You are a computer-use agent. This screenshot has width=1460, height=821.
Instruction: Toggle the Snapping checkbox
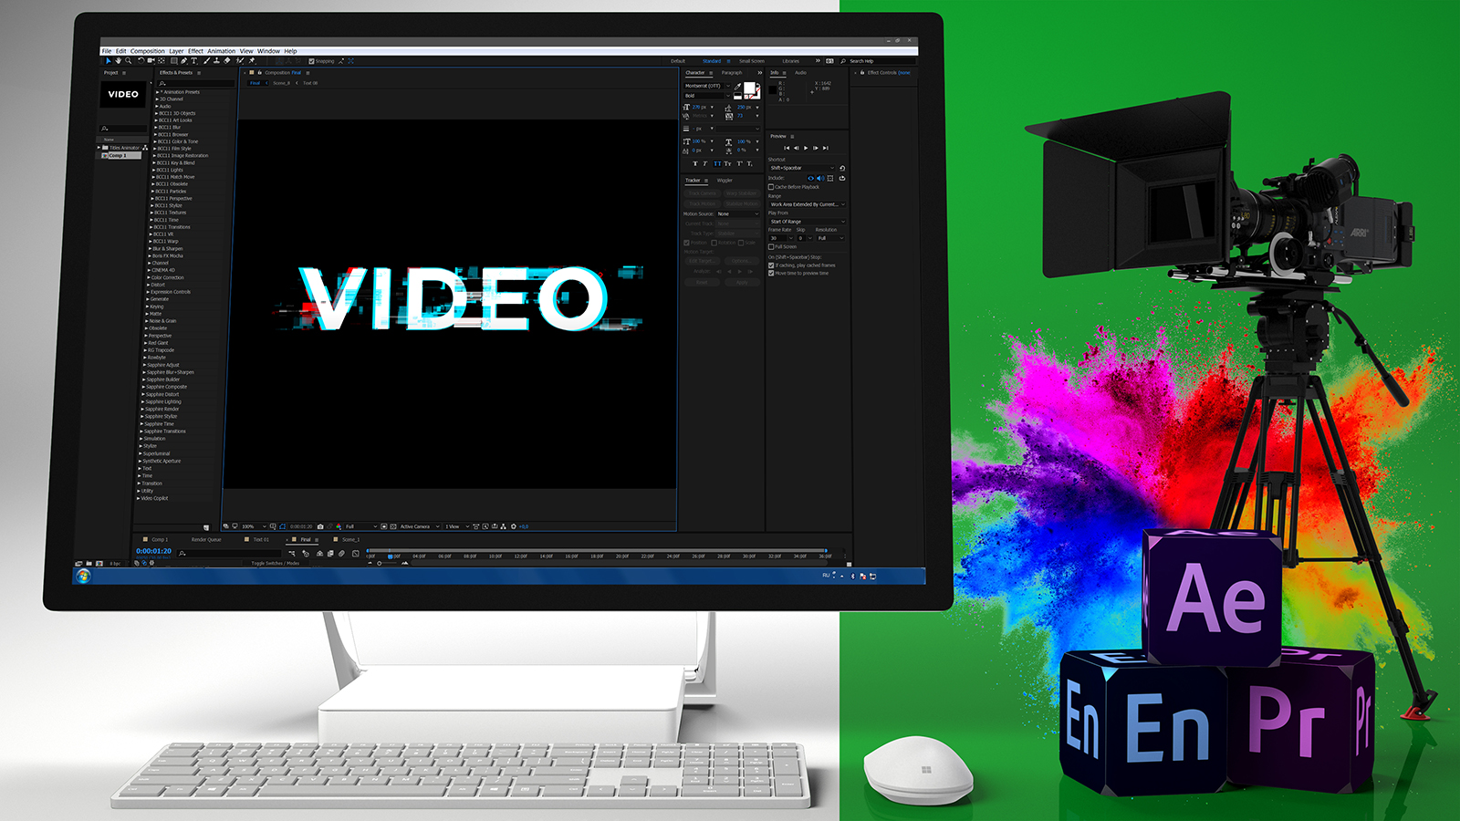pyautogui.click(x=311, y=61)
